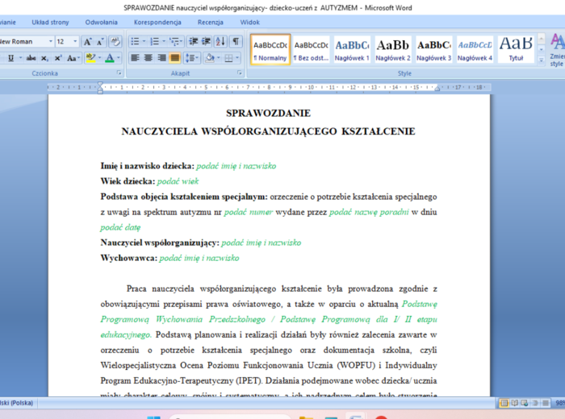Align text to the left
The height and width of the screenshot is (419, 565).
(135, 58)
